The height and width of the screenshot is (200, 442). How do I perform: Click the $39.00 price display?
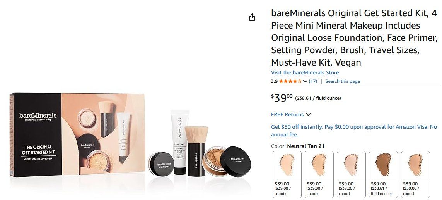282,98
